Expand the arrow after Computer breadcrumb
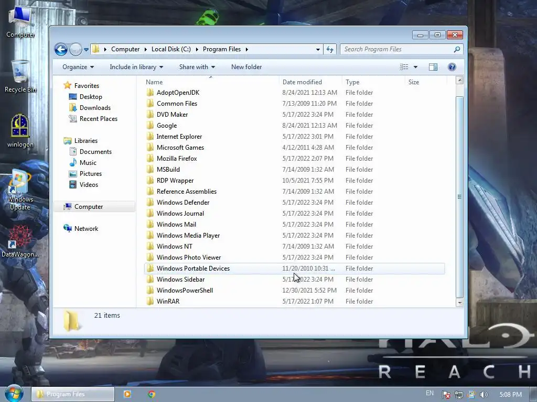This screenshot has height=402, width=537. click(x=145, y=49)
